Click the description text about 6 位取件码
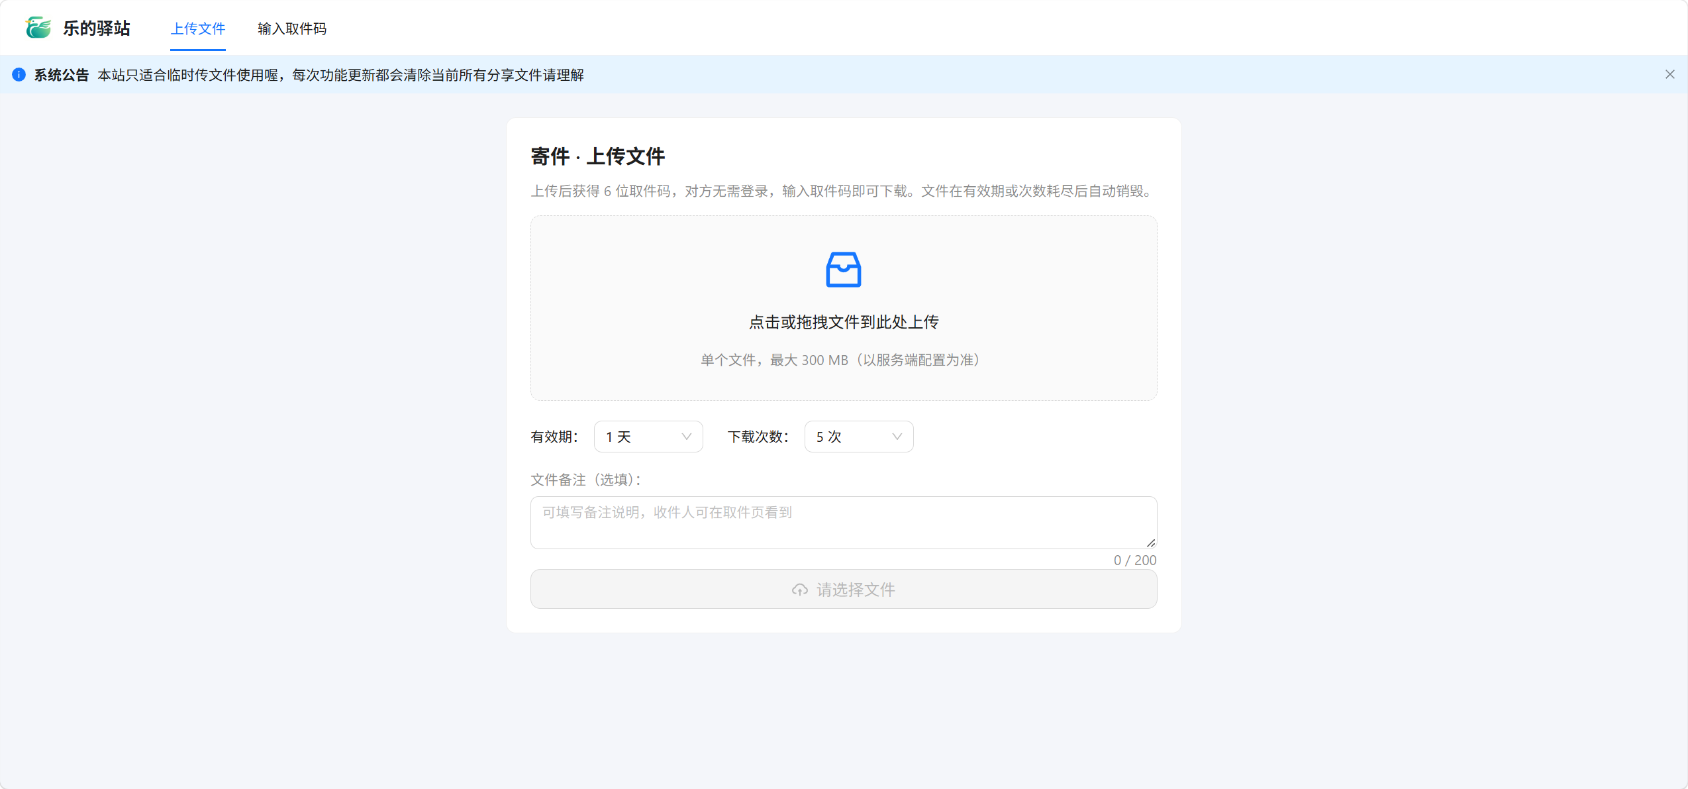1688x789 pixels. tap(844, 191)
